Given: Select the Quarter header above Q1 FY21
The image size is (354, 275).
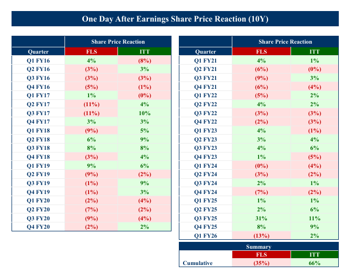Looking at the screenshot, I should 206,52.
